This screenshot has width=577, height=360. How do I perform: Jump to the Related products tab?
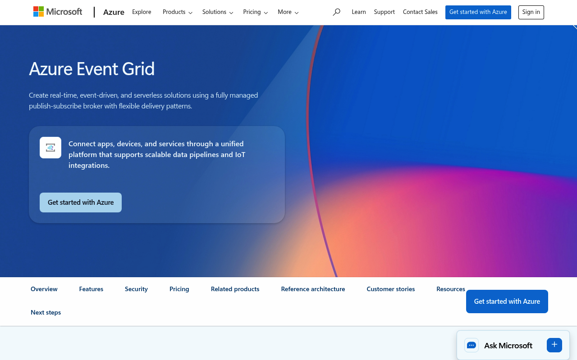click(235, 289)
